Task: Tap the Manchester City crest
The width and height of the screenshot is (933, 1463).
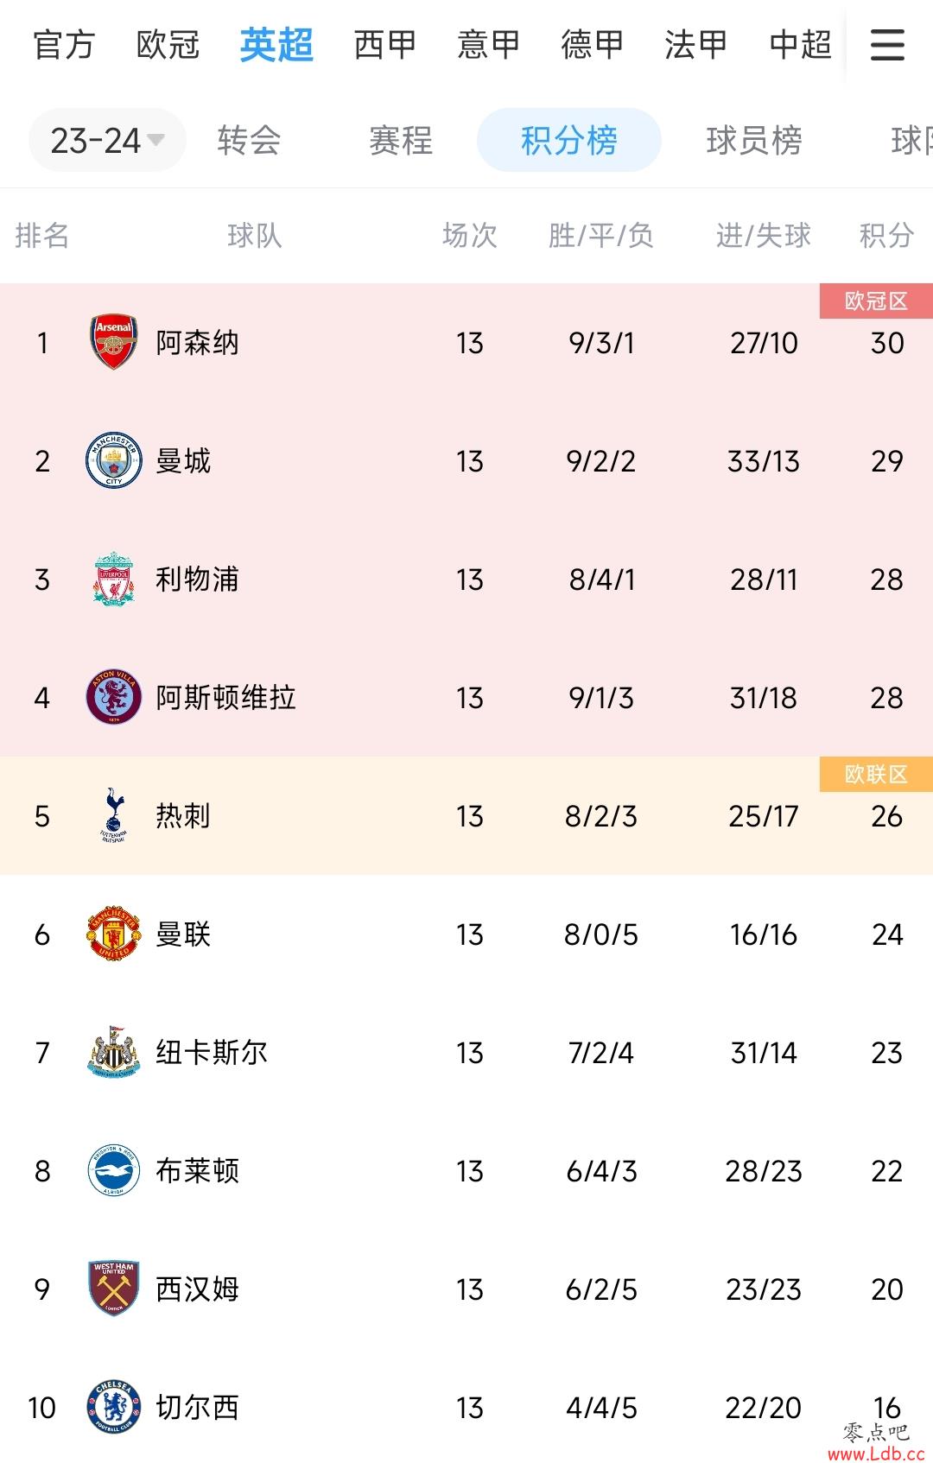Action: (114, 460)
